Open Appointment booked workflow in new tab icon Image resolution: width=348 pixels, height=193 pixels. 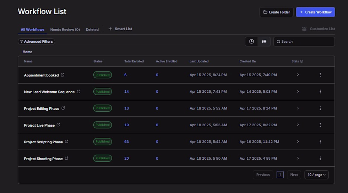(63, 75)
